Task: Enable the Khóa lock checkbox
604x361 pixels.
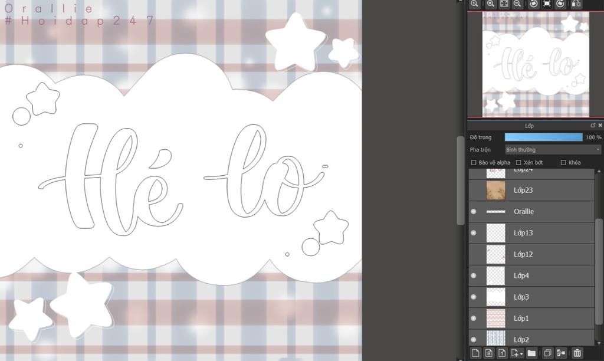Action: [563, 163]
